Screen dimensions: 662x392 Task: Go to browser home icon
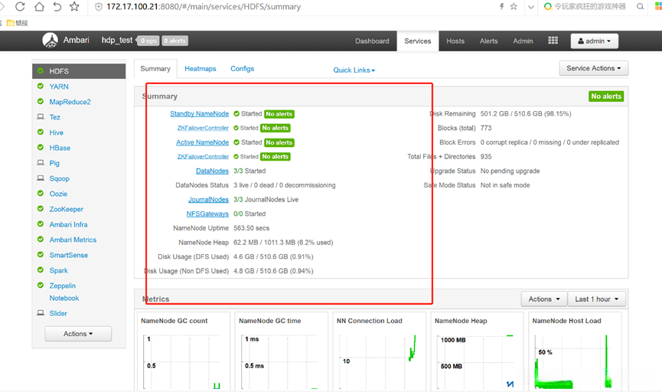[39, 6]
